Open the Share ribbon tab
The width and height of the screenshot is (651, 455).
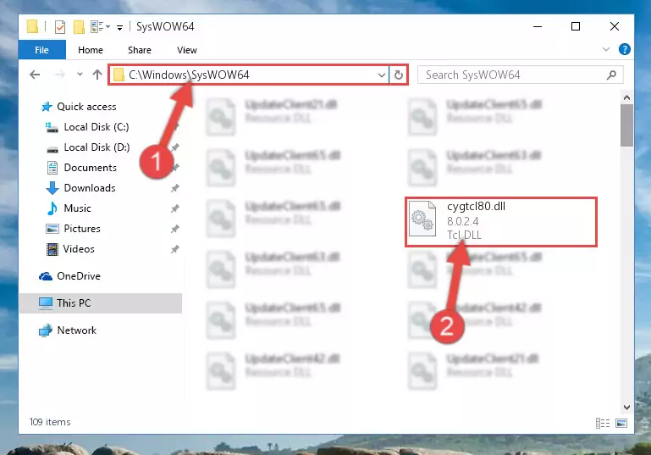tap(140, 50)
